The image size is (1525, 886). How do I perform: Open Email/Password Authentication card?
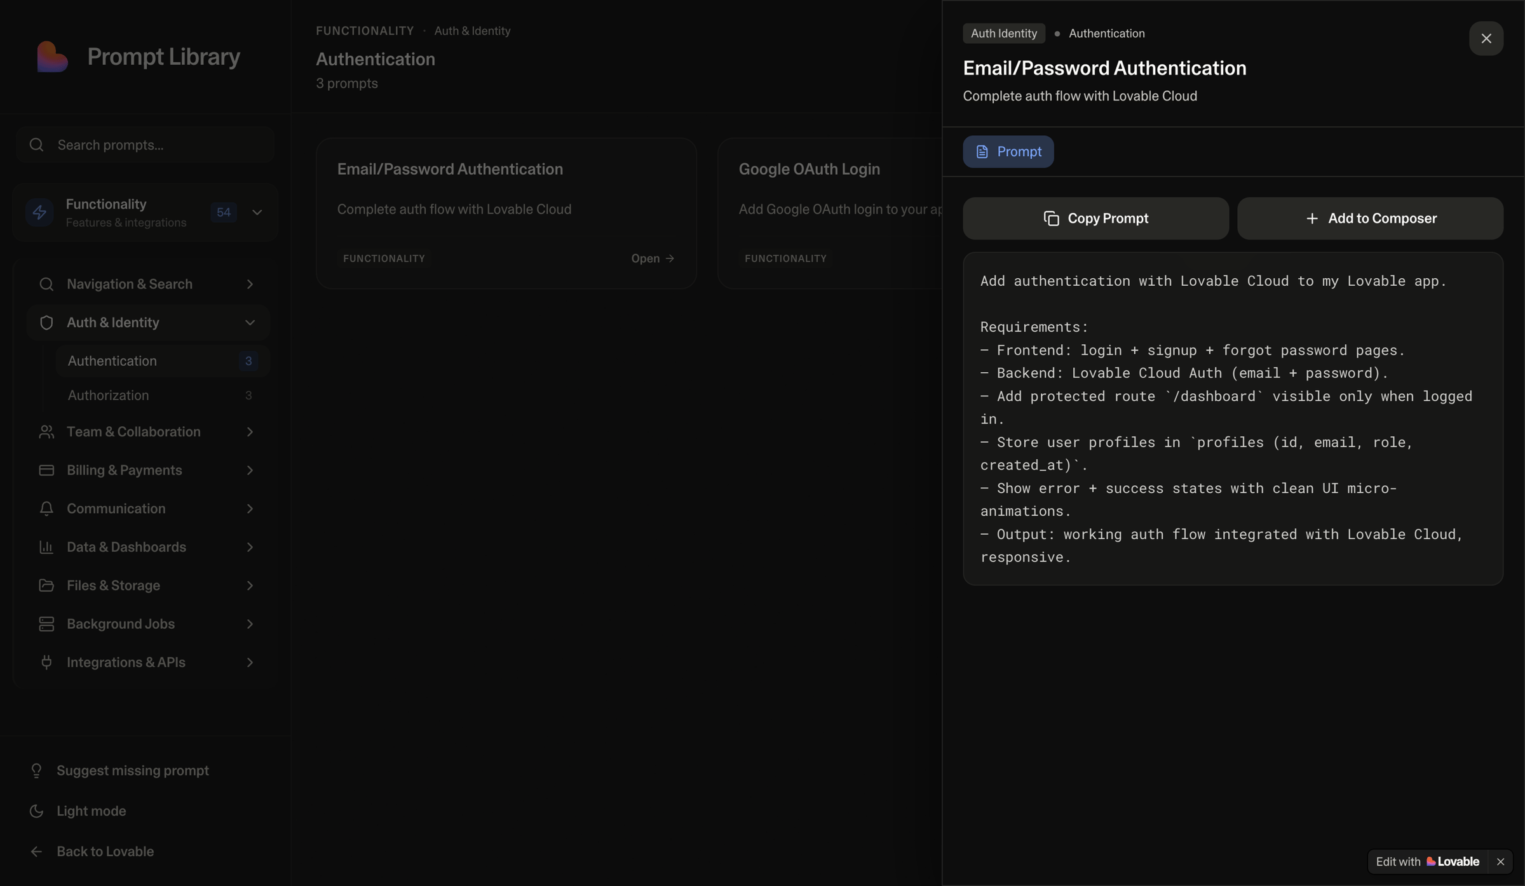[506, 213]
